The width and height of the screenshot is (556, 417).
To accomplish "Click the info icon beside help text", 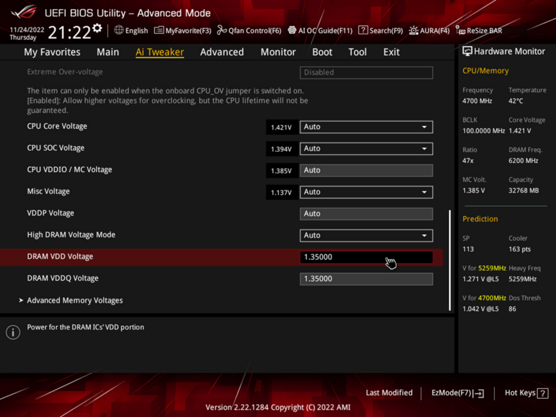I will tap(13, 332).
